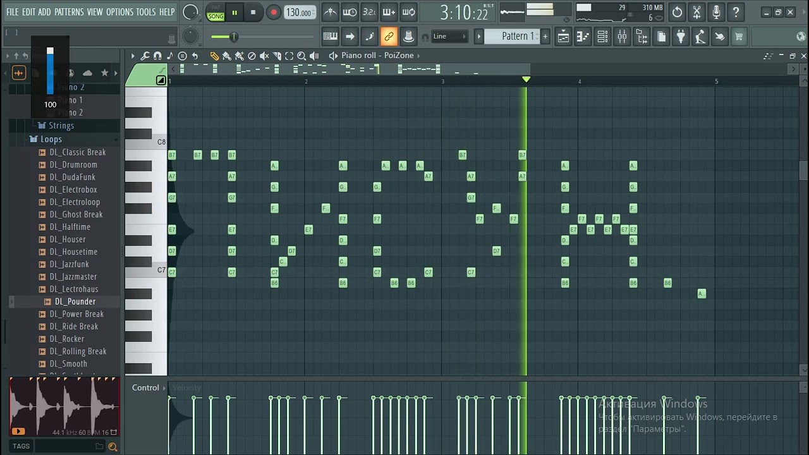Screen dimensions: 809x455
Task: Open the piano roll window icon
Action: tap(583, 37)
